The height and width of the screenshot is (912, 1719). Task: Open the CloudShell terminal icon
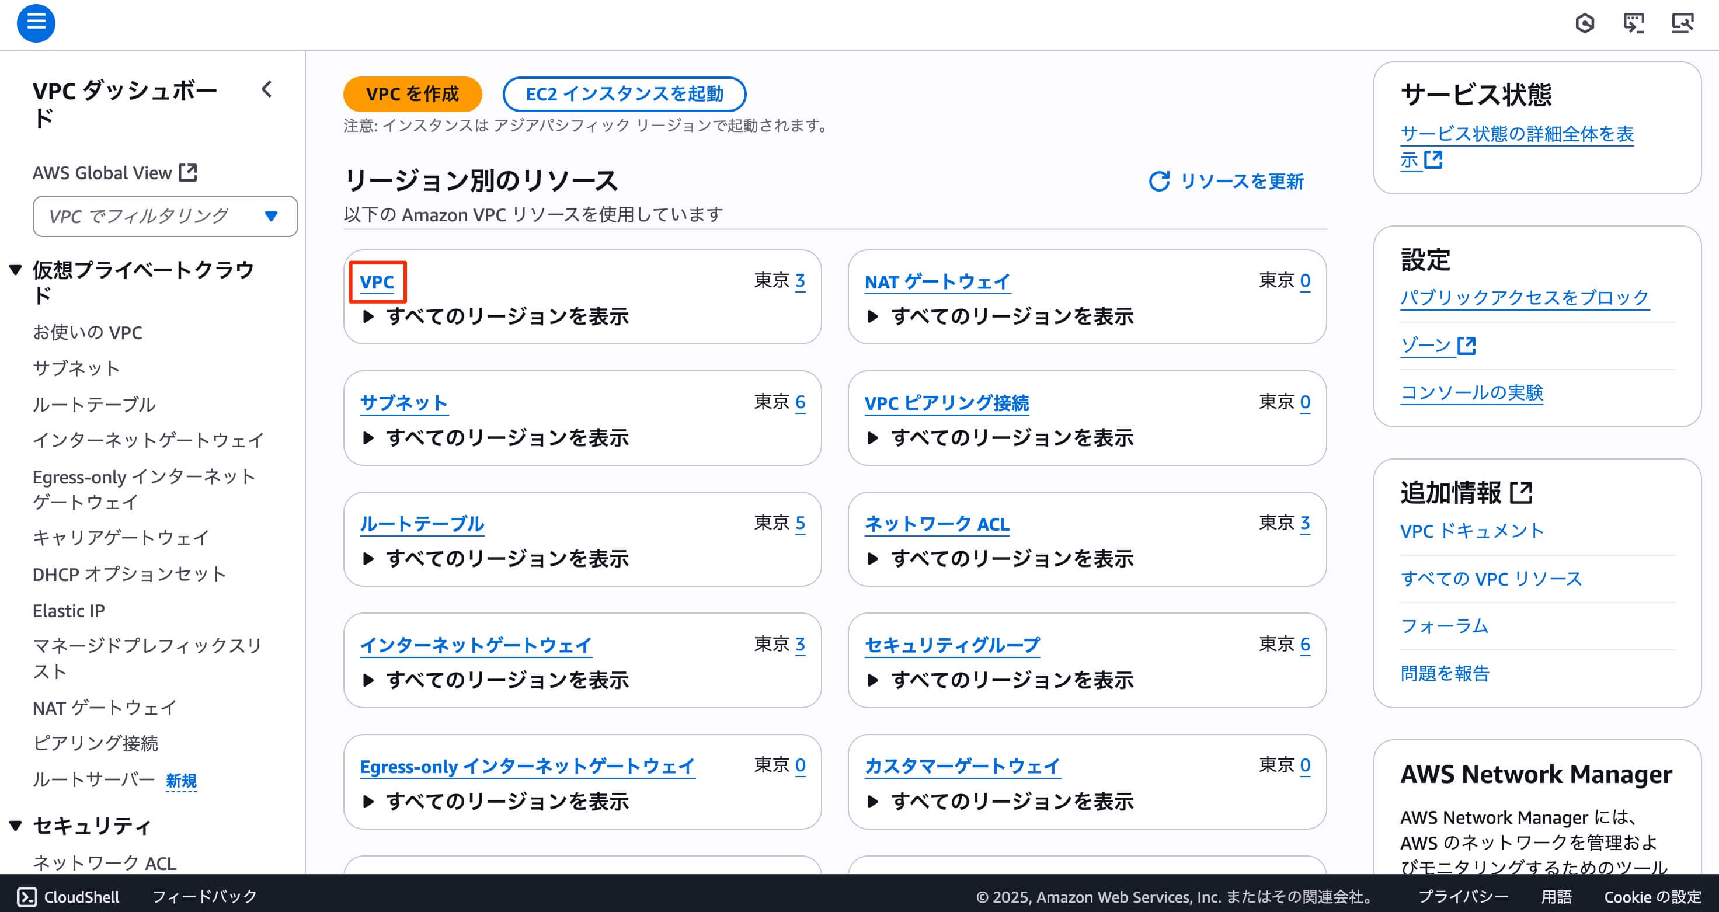27,897
